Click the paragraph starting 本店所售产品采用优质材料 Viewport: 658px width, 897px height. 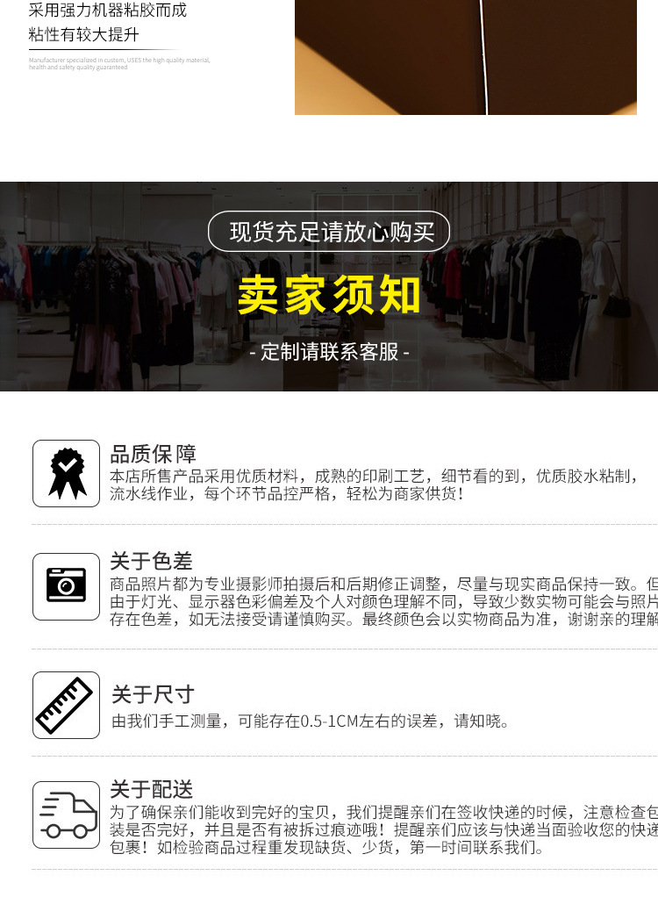click(x=374, y=484)
